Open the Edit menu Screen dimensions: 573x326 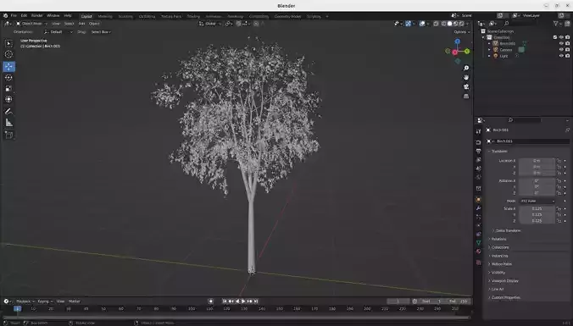(x=24, y=16)
